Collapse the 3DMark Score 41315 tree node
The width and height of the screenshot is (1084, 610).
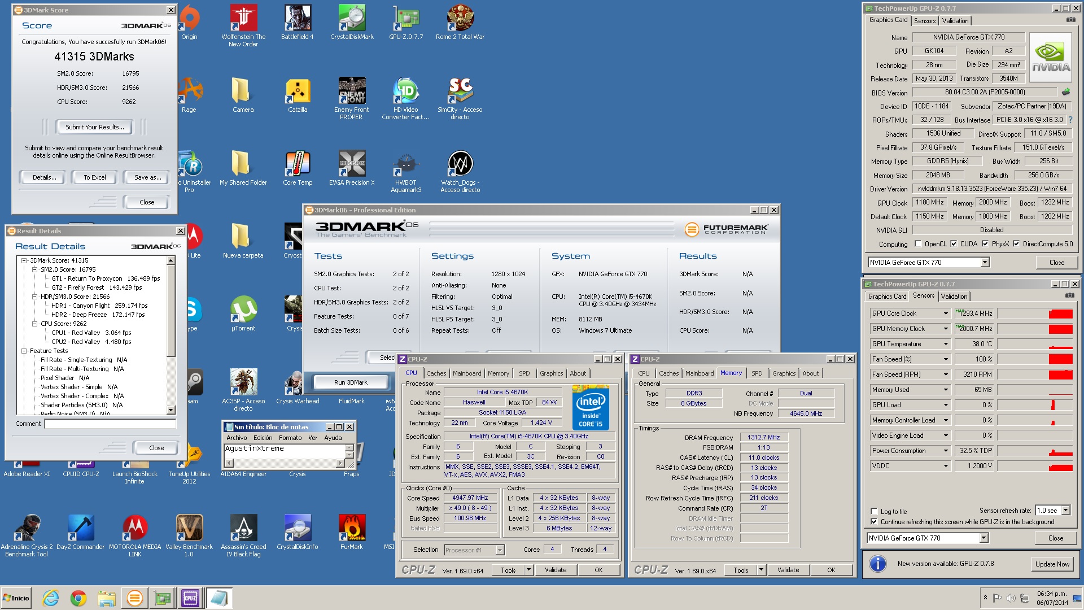tap(24, 260)
